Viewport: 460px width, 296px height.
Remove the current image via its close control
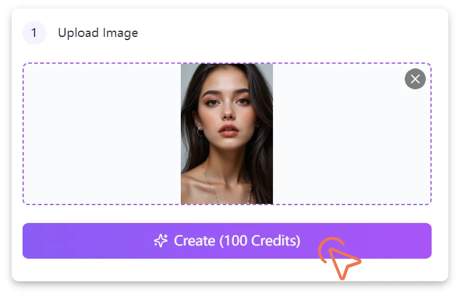415,79
